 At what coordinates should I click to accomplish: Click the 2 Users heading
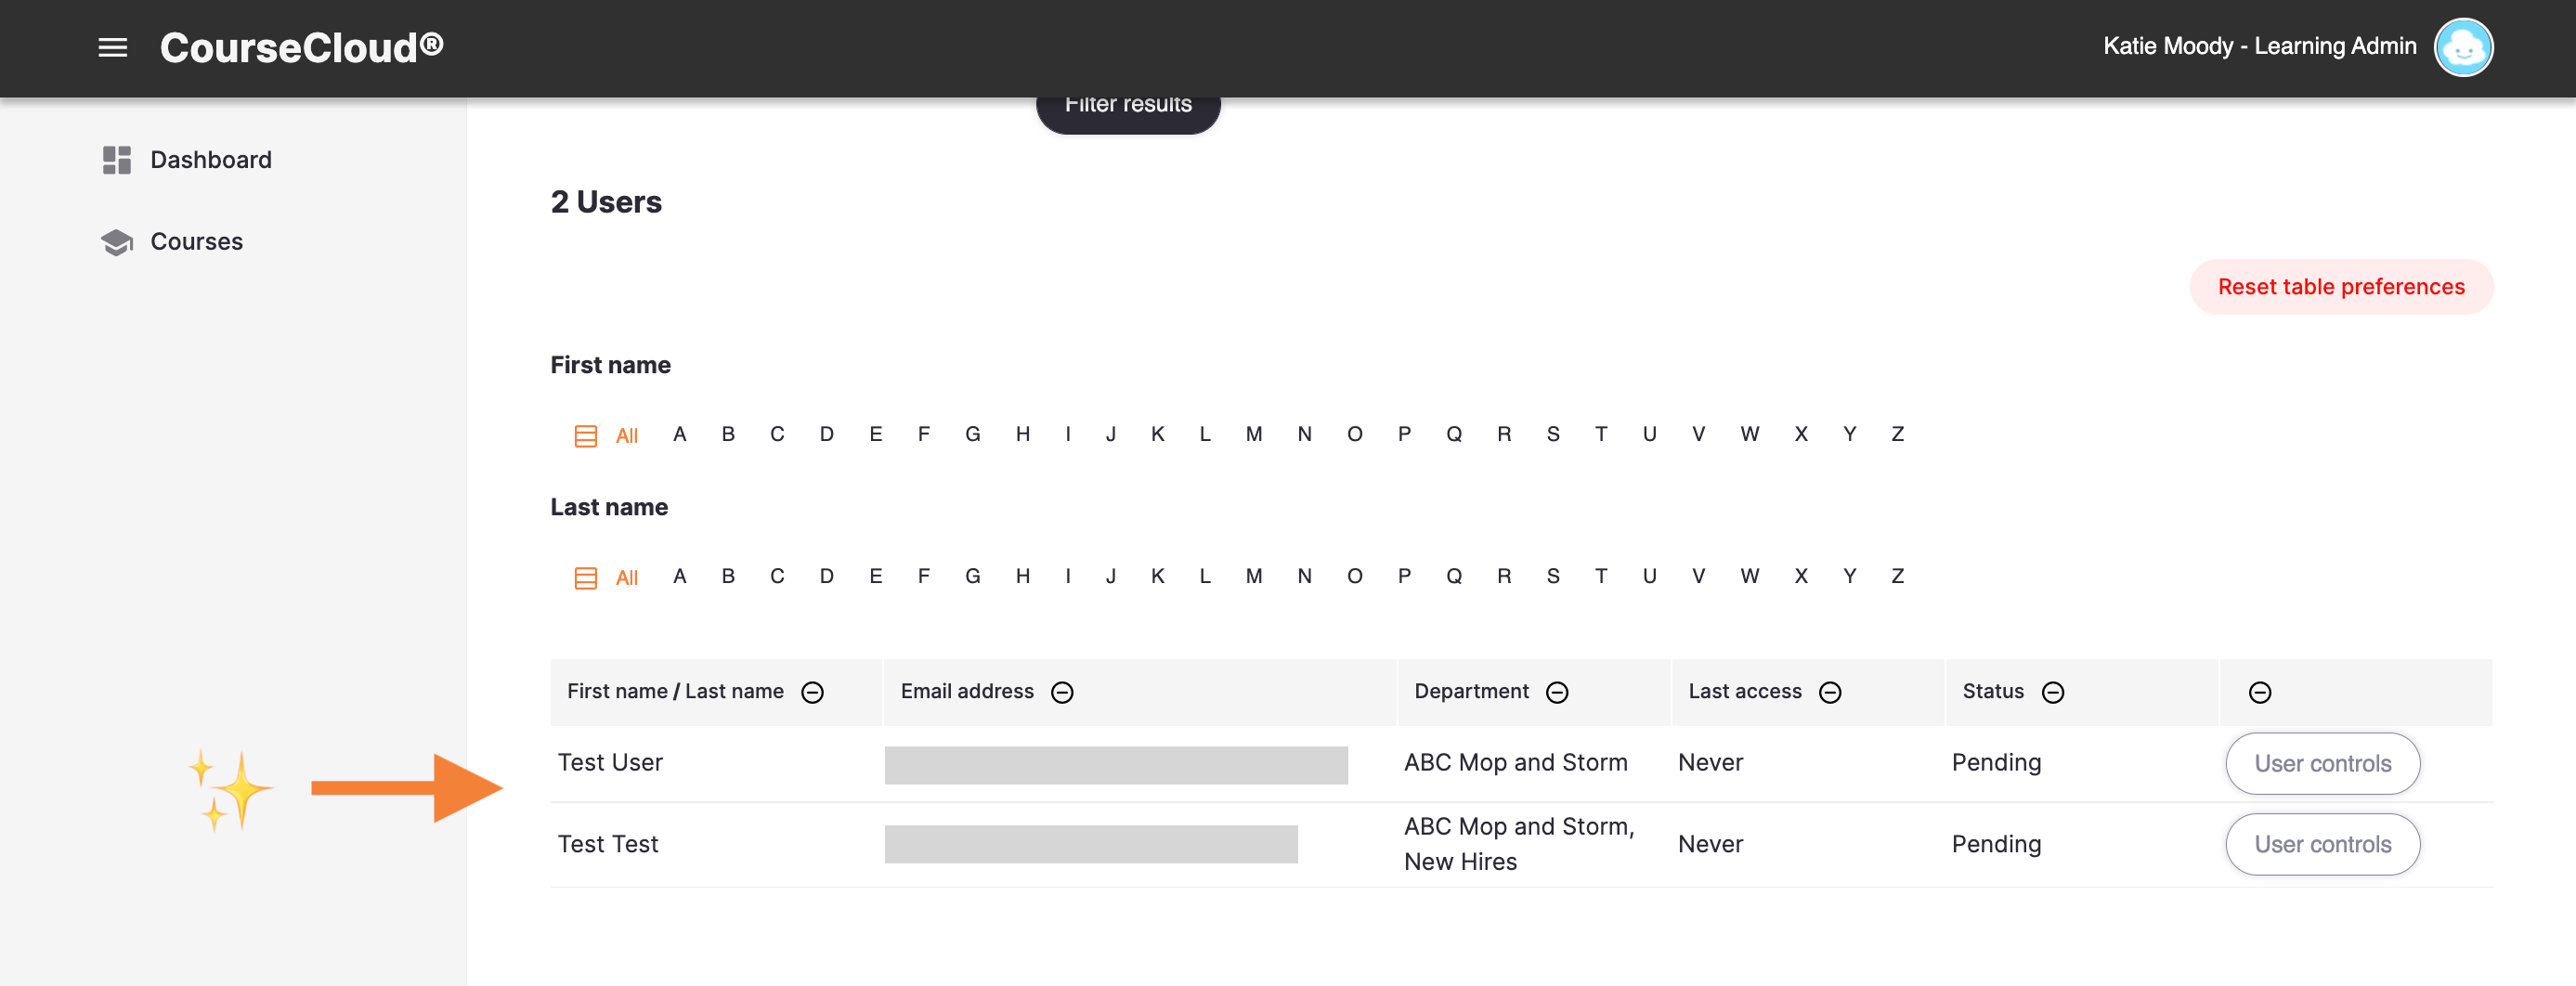click(606, 202)
